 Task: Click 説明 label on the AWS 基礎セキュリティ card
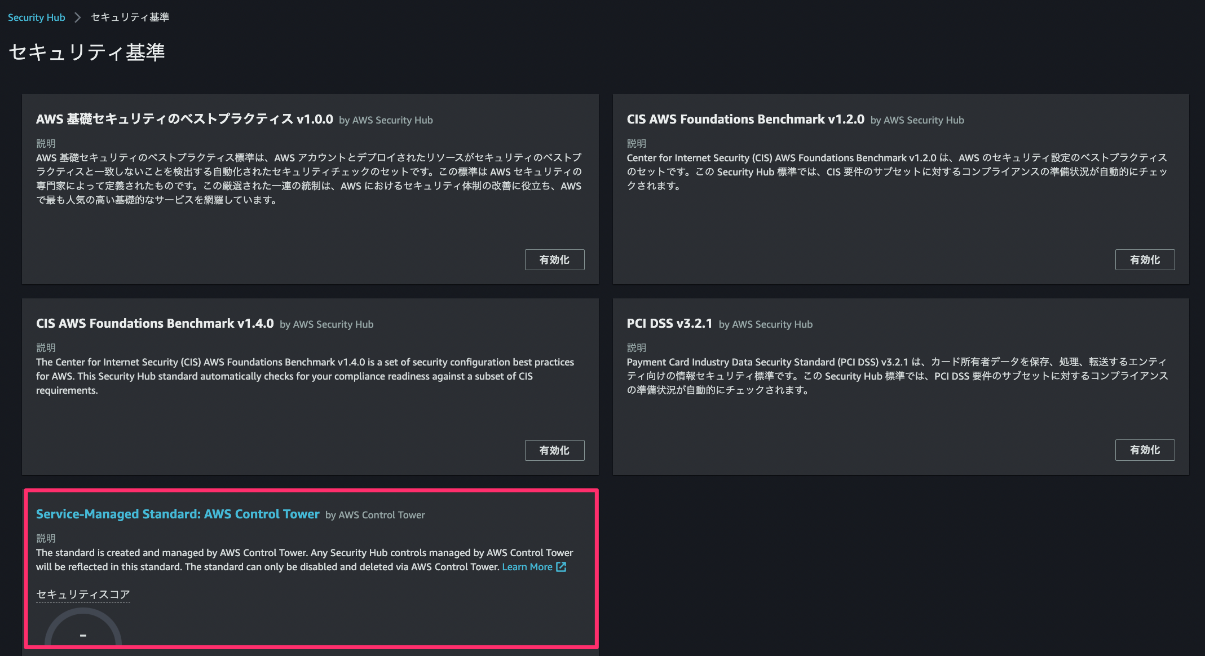point(46,143)
